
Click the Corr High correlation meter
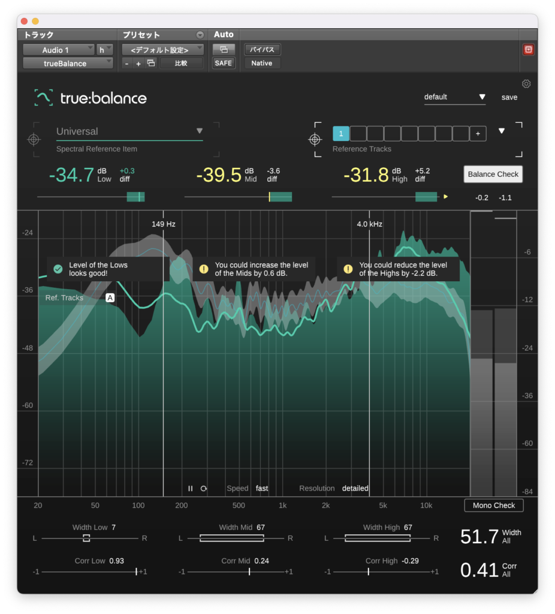[x=381, y=571]
